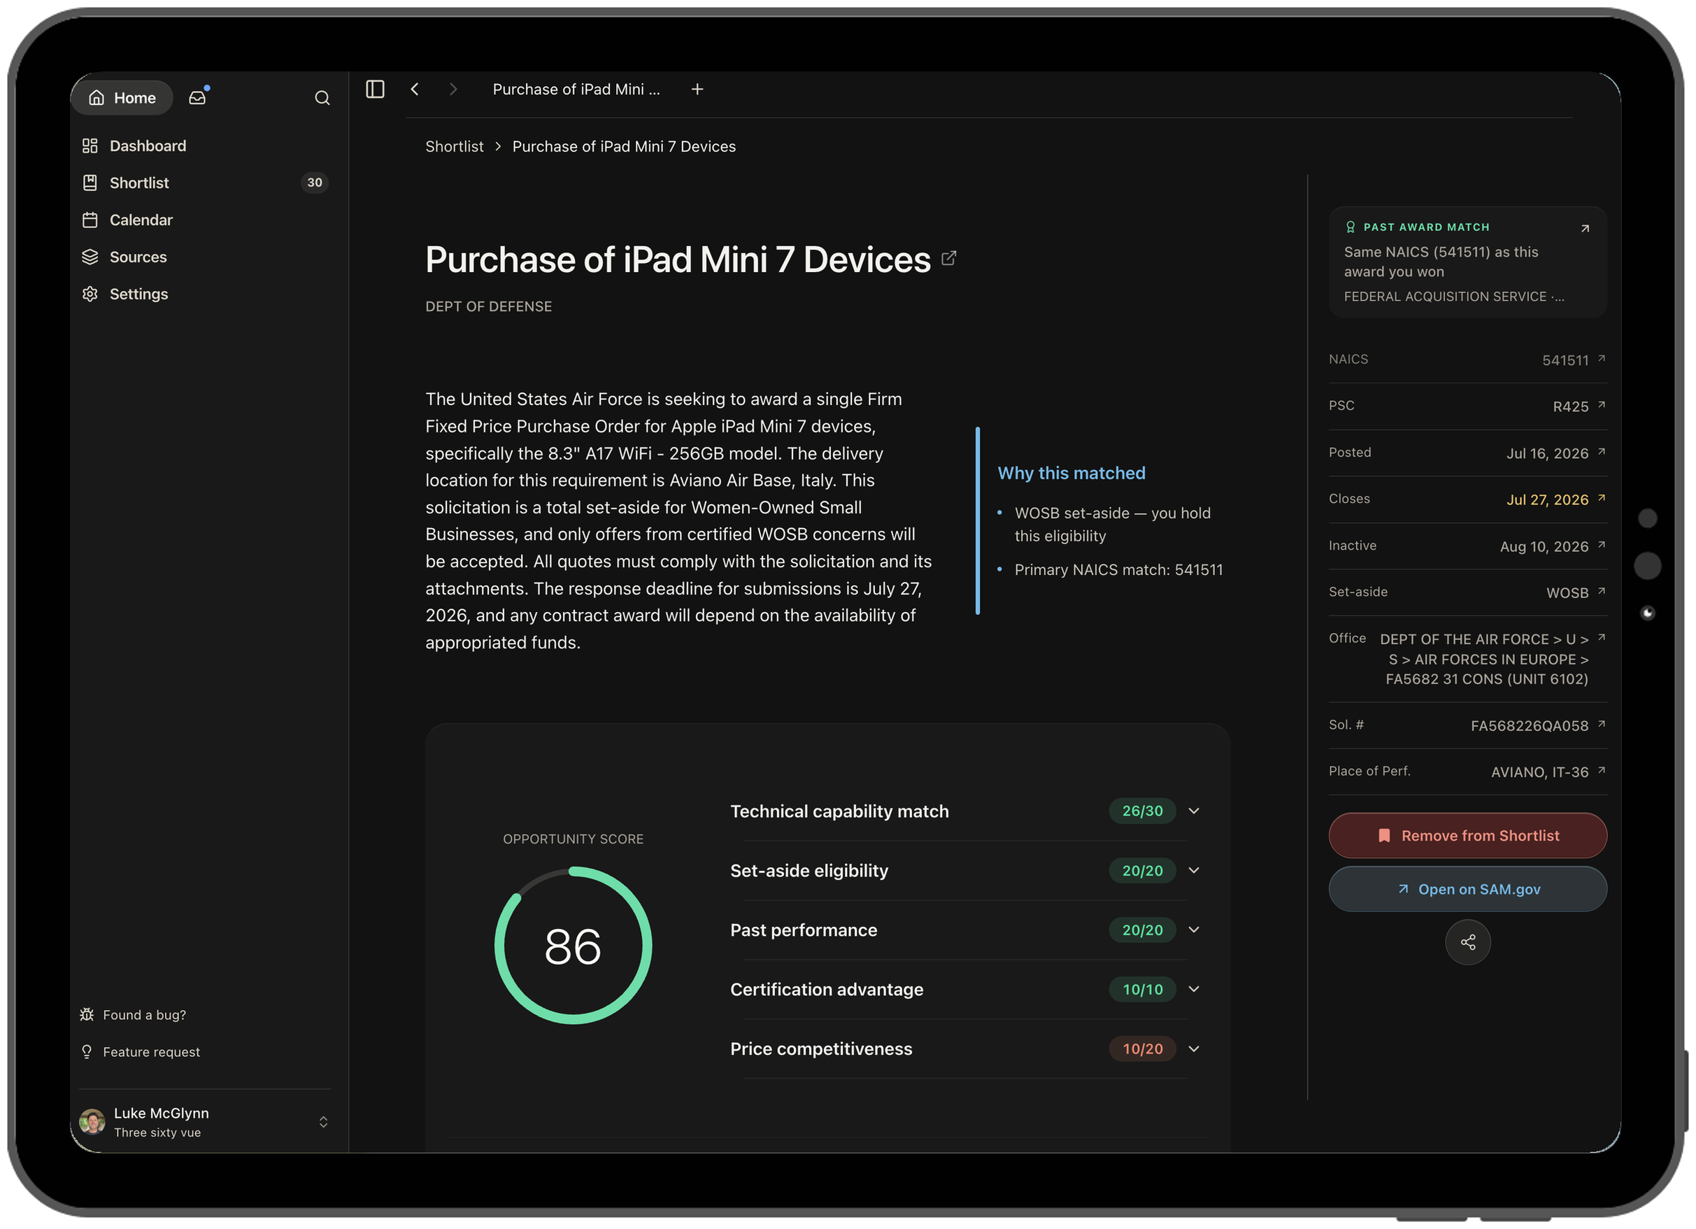Image resolution: width=1696 pixels, height=1229 pixels.
Task: Open Shortlist in the sidebar
Action: tap(205, 183)
